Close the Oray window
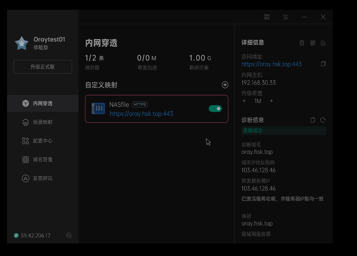The width and height of the screenshot is (357, 256). 323,17
